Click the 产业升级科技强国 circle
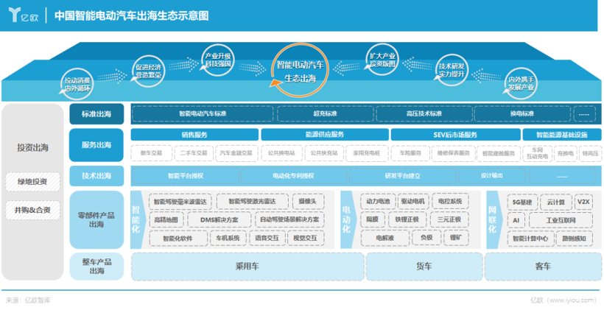The image size is (604, 310). tap(218, 60)
